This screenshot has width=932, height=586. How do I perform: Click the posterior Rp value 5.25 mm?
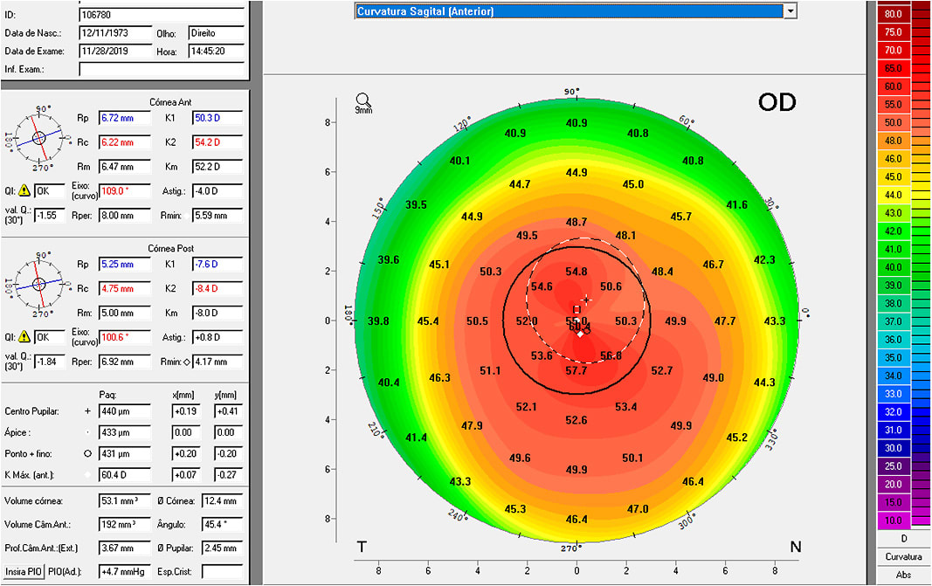click(125, 265)
